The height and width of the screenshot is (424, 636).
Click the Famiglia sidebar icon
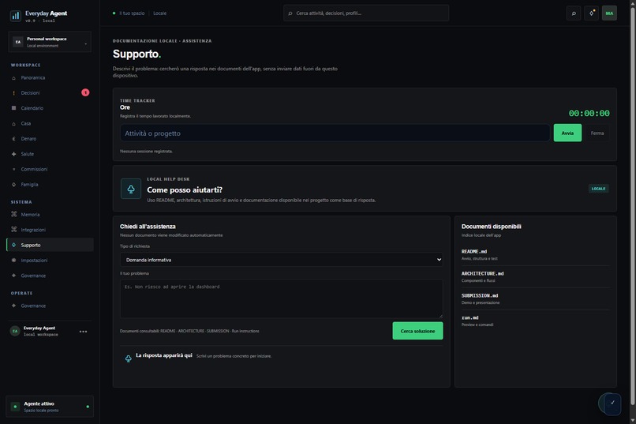point(13,184)
